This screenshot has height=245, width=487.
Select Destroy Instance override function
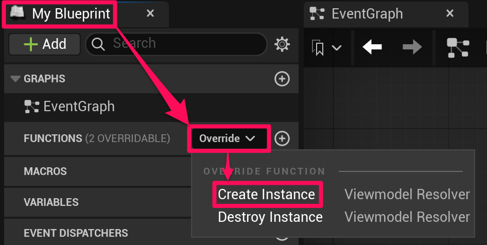tap(270, 217)
